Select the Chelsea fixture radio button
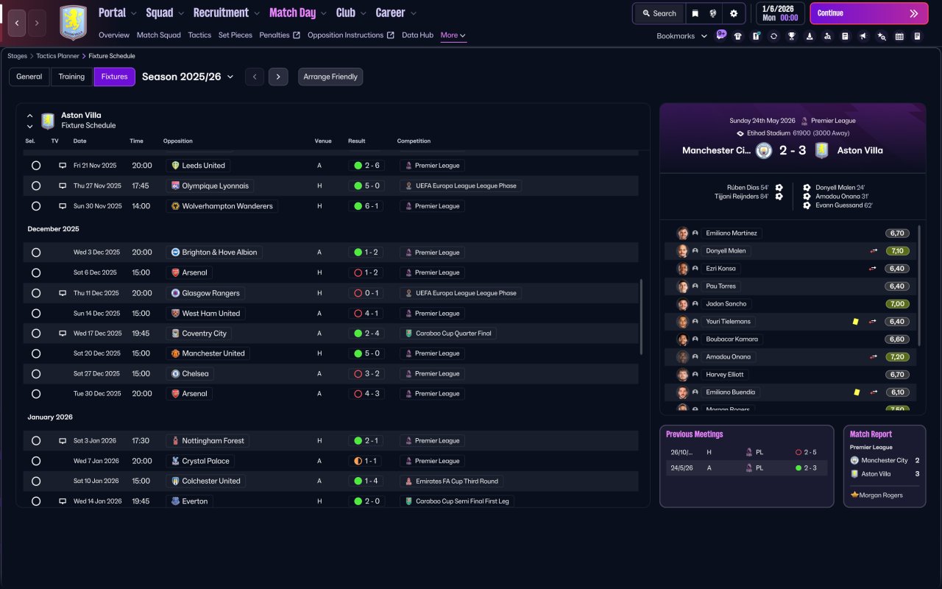 pyautogui.click(x=36, y=374)
